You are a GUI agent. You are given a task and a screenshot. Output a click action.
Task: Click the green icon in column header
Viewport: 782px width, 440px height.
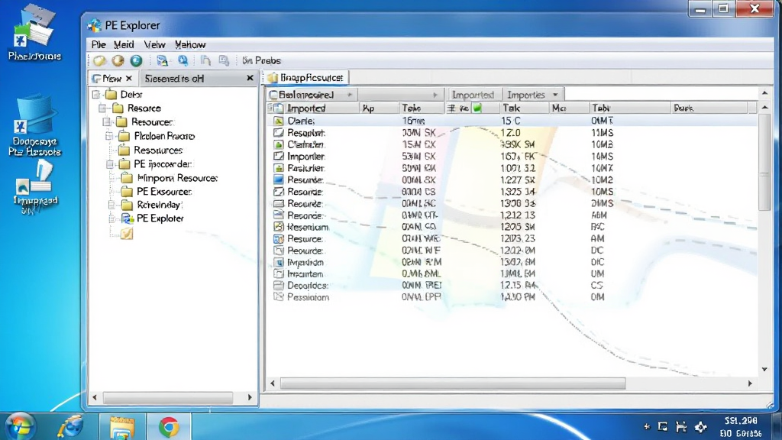click(477, 108)
